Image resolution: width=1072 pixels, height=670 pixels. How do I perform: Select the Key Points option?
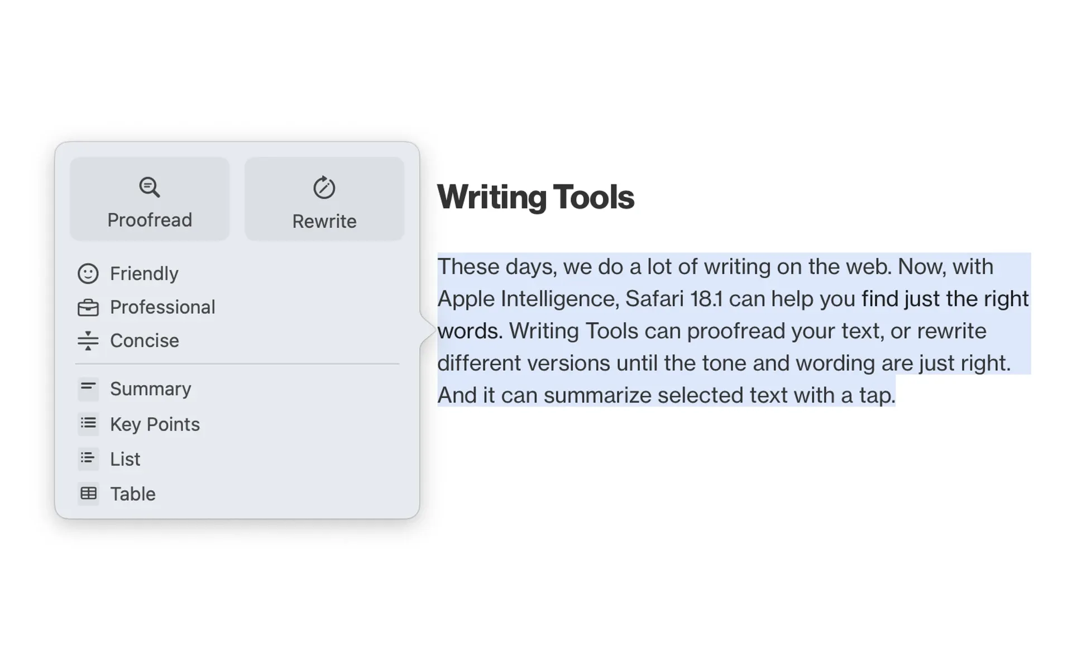coord(155,423)
